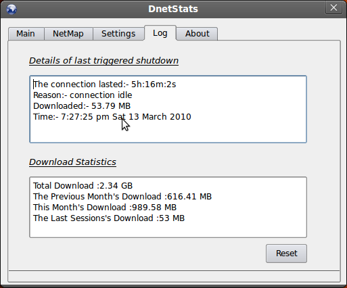Click the Last Sessions's Download line
This screenshot has height=288, width=347.
pyautogui.click(x=109, y=218)
